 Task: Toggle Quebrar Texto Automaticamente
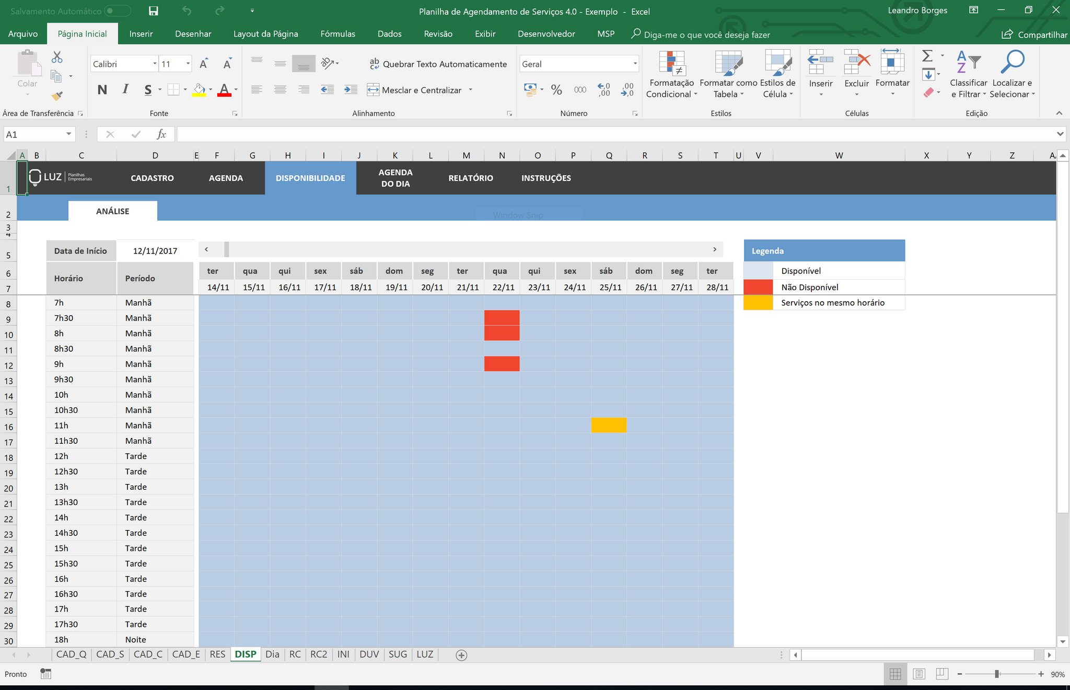(x=438, y=64)
